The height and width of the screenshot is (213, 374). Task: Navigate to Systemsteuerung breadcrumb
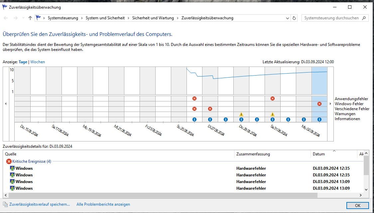click(63, 18)
